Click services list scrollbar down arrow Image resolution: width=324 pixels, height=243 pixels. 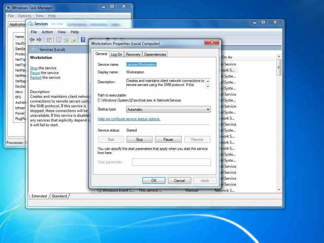(x=279, y=190)
